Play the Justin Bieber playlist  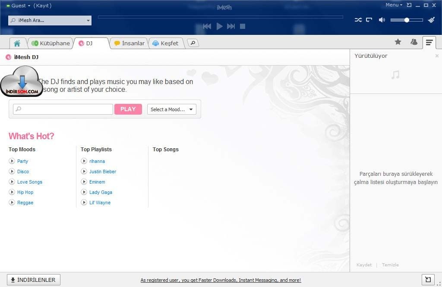(84, 172)
